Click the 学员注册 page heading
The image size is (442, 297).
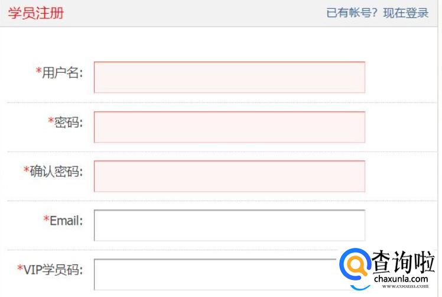[36, 13]
